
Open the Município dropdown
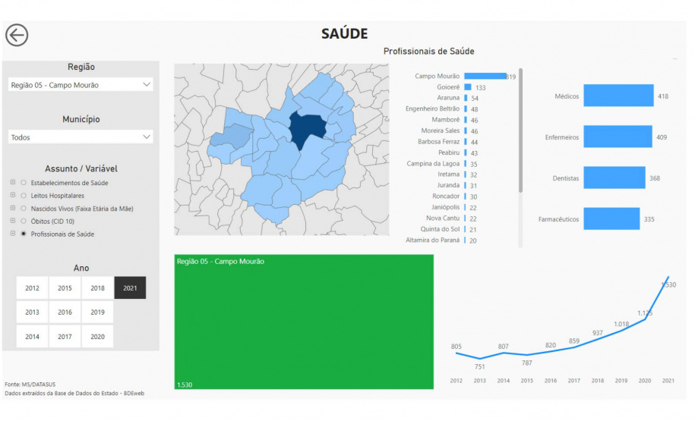click(81, 137)
